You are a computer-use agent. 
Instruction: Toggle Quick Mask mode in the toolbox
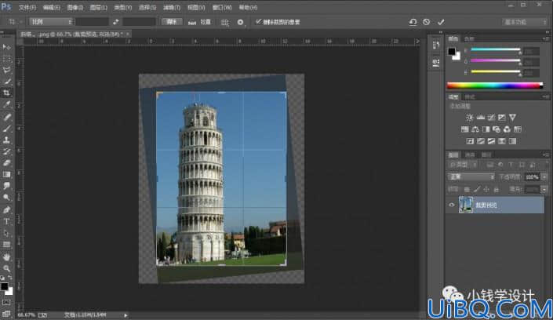[x=6, y=303]
